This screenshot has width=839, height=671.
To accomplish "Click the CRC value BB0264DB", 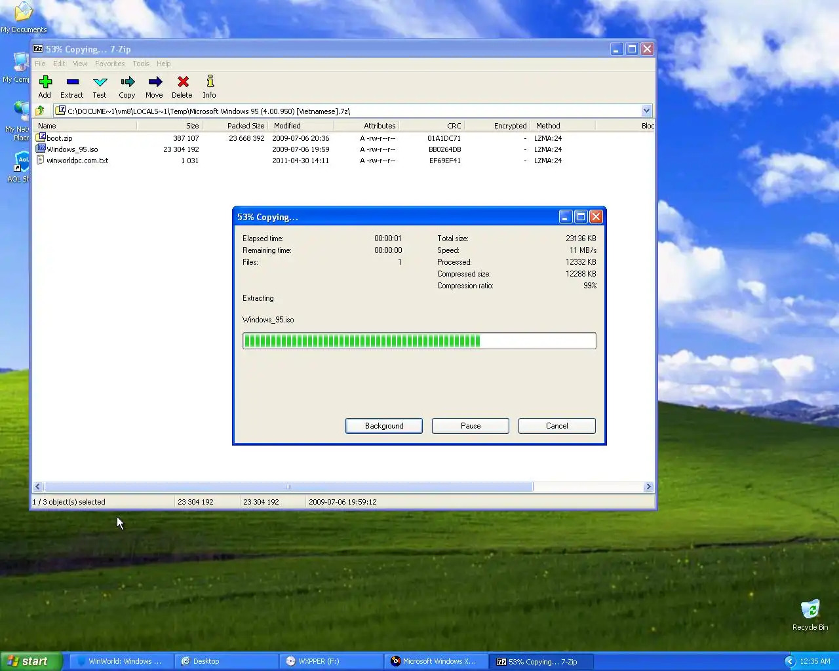I will pos(444,149).
